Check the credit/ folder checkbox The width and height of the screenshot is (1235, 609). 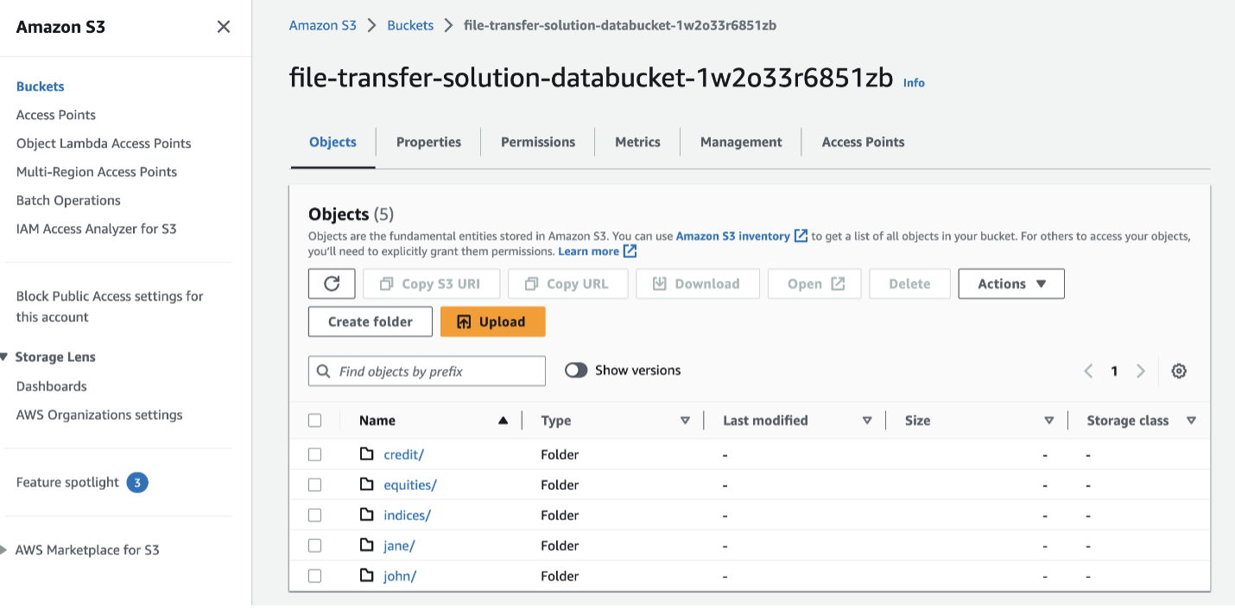click(314, 454)
